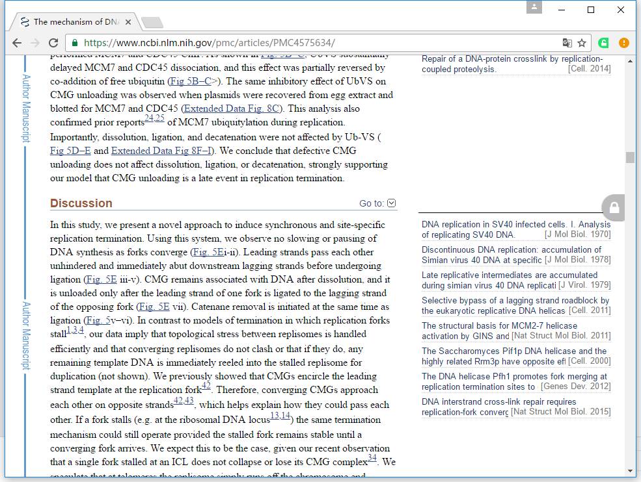View the secure connection padlock info
This screenshot has height=482, width=641.
(75, 43)
